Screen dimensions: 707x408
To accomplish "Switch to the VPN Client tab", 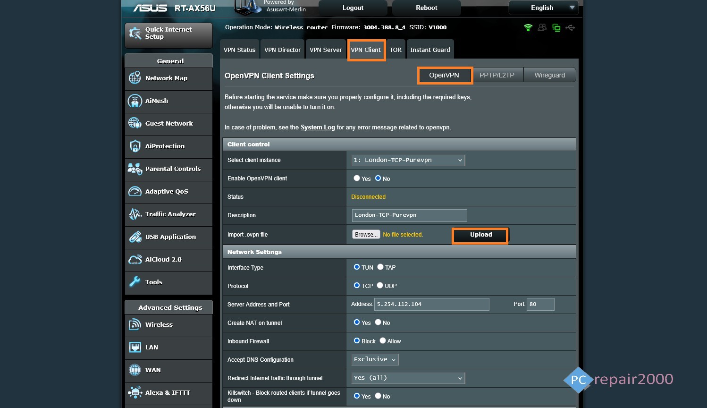I will tap(366, 50).
